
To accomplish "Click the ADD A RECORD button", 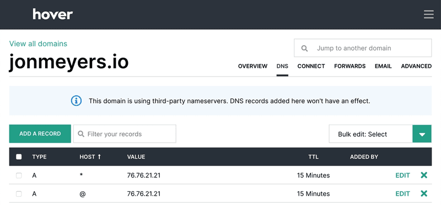I will (40, 134).
